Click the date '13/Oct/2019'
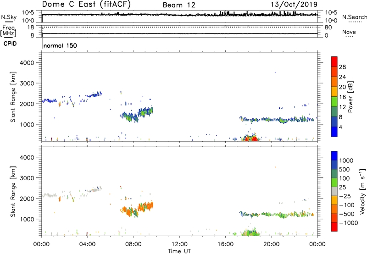The height and width of the screenshot is (254, 367). coord(294,5)
